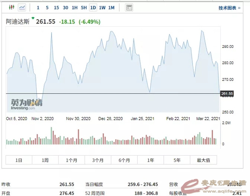Click the Nov 30, 2020 axis label

coord(78,119)
